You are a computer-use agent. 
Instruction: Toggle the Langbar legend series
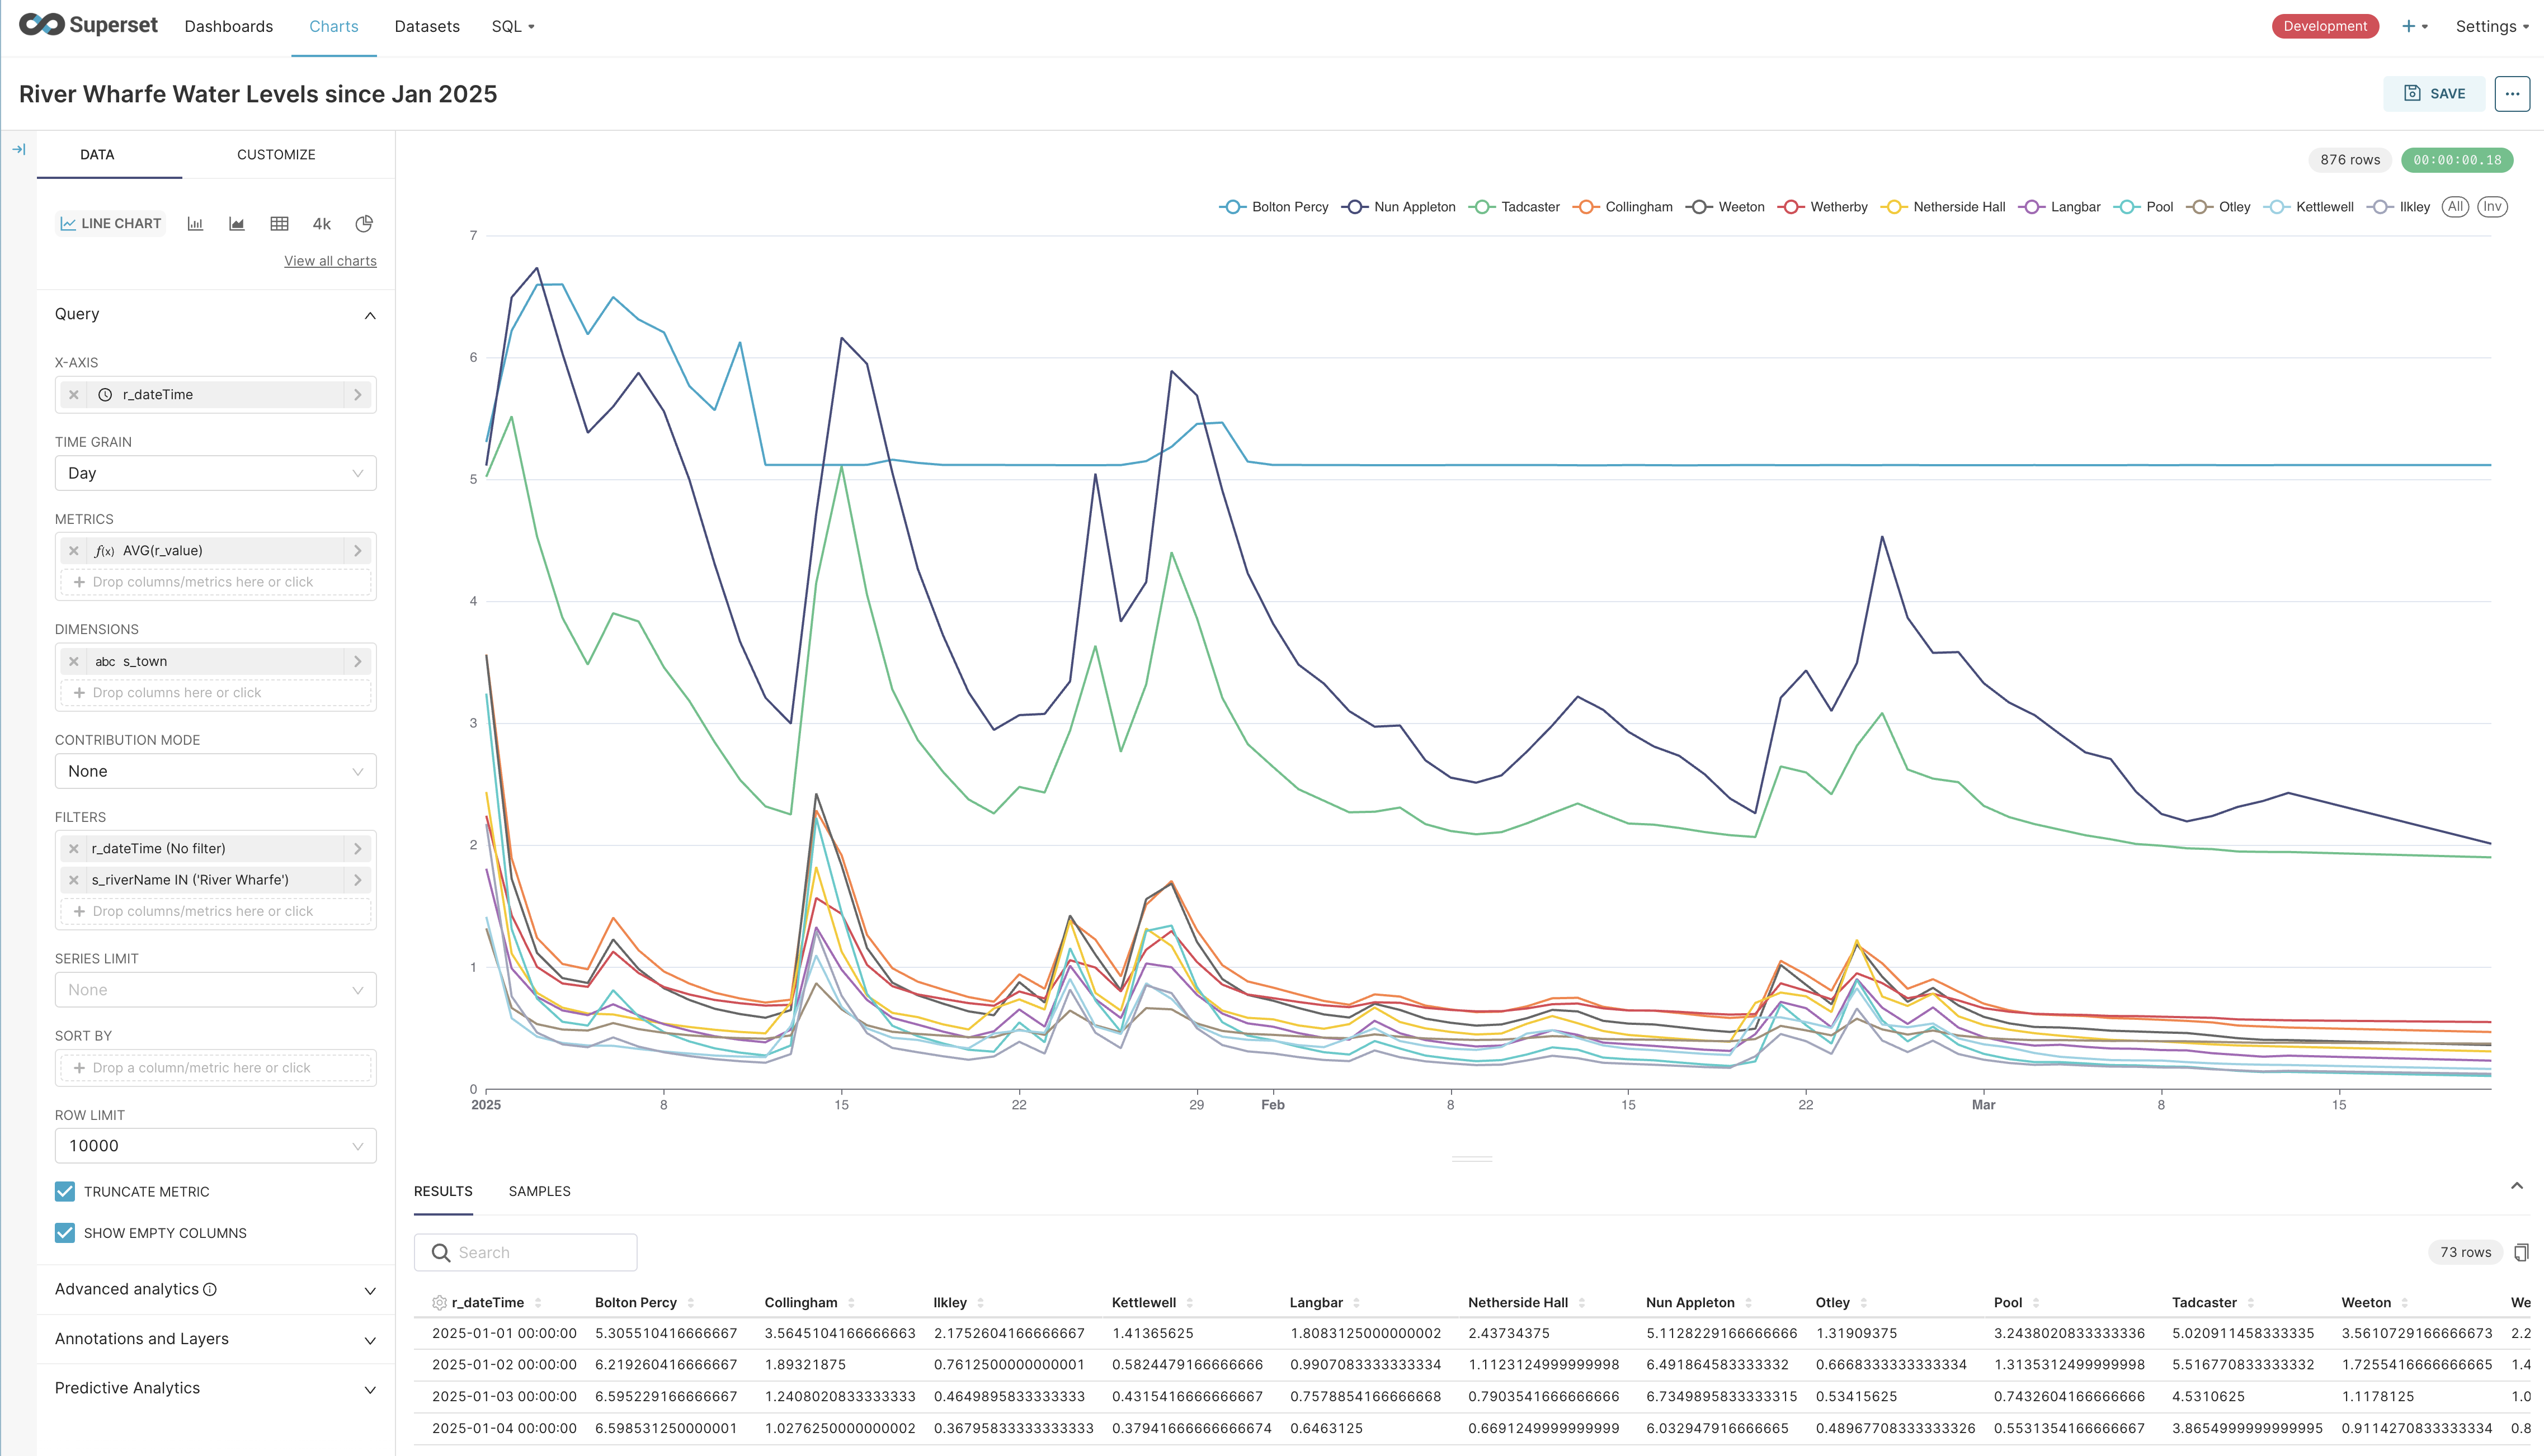2059,207
